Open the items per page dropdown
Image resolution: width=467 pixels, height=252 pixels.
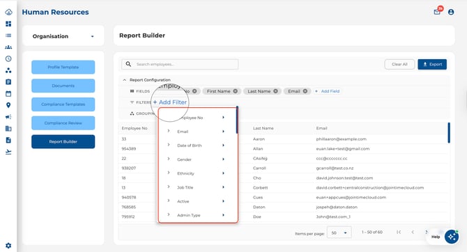point(339,233)
